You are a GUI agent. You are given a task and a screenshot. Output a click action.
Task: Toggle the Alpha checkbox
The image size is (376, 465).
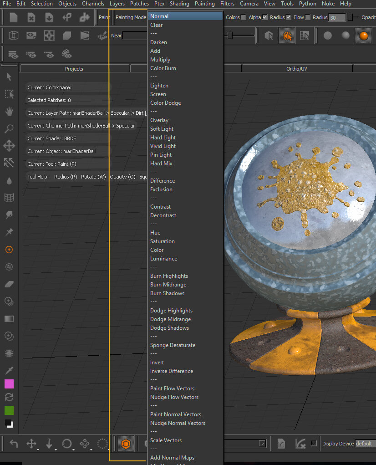pyautogui.click(x=265, y=17)
